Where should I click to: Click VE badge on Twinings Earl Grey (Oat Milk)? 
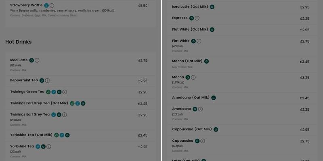72,103
